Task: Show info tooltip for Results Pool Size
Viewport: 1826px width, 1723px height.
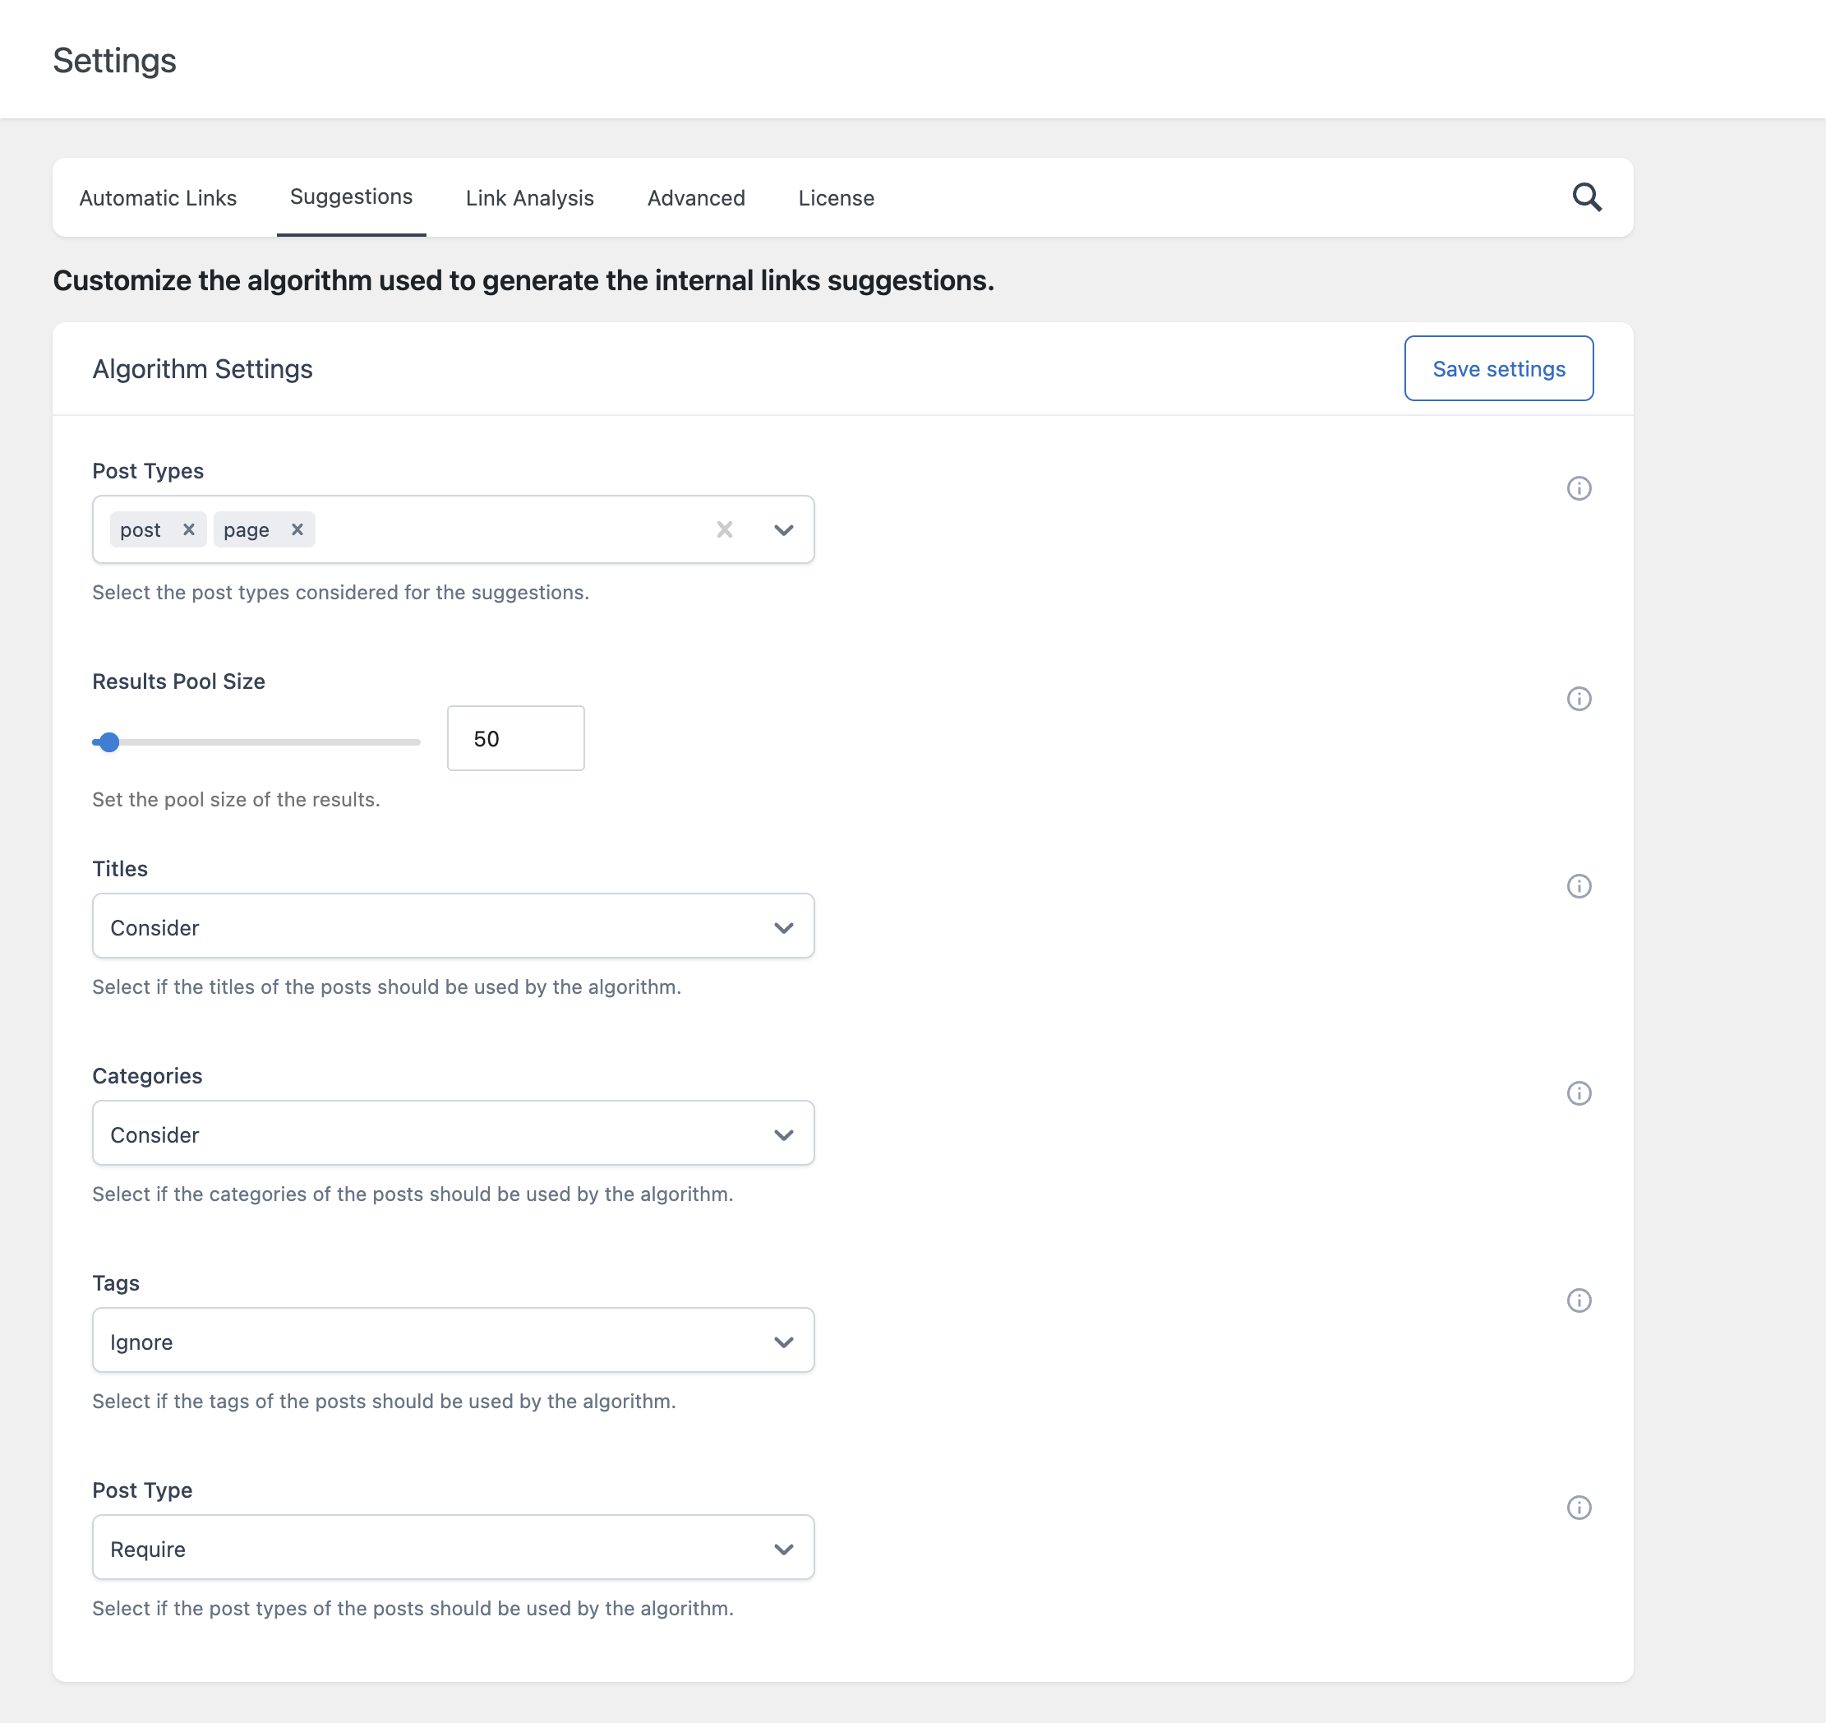Action: 1578,699
